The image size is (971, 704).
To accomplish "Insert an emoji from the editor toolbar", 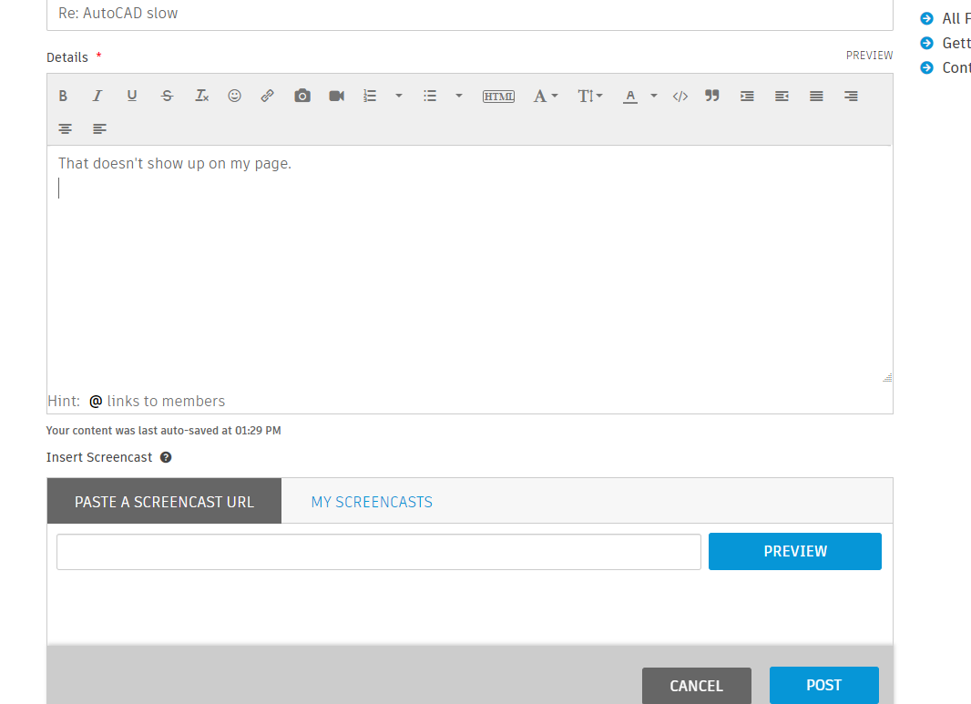I will [x=234, y=96].
